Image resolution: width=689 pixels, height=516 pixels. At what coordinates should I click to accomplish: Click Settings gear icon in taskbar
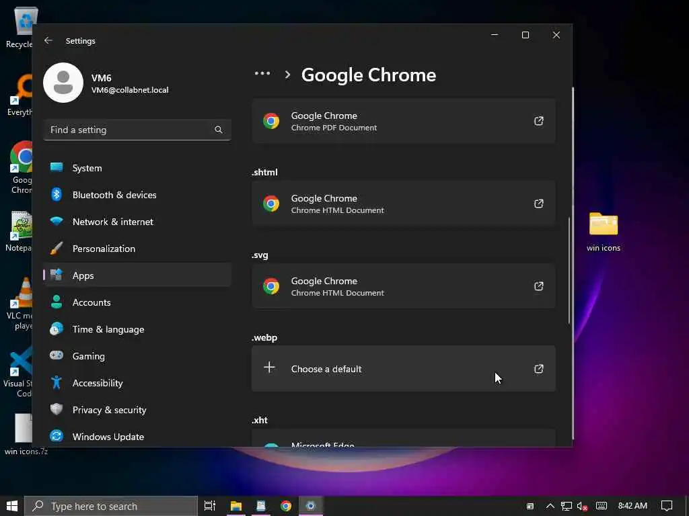(x=311, y=506)
